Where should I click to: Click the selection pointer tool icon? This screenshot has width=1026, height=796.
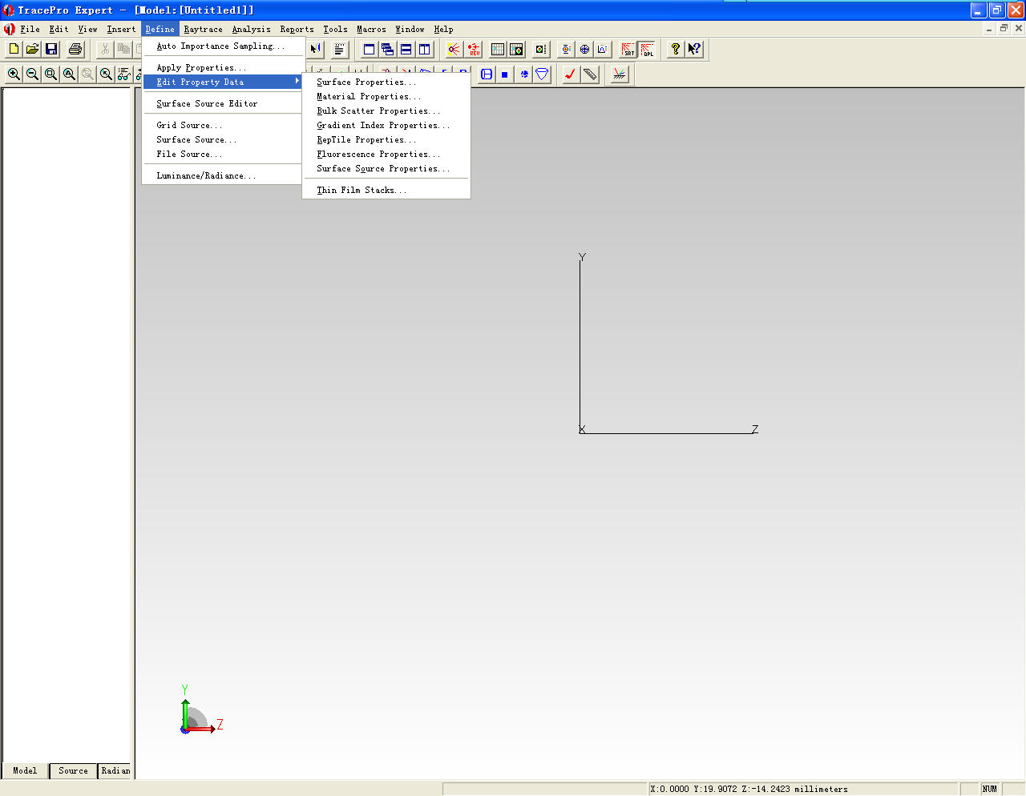pos(316,49)
